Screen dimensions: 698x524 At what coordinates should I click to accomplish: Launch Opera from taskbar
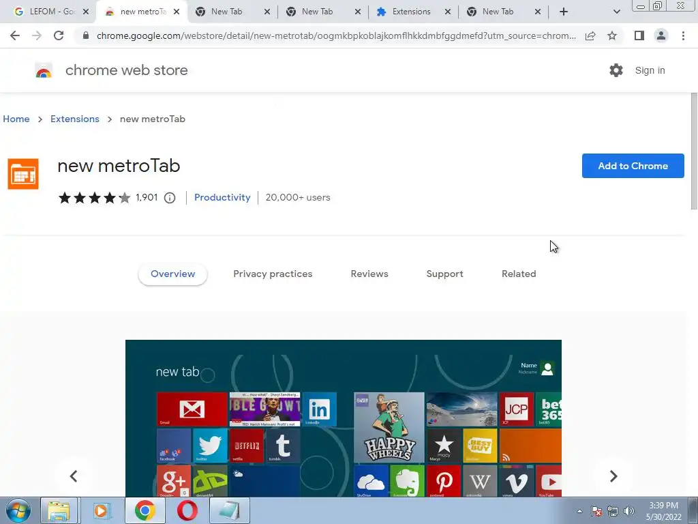coord(187,510)
